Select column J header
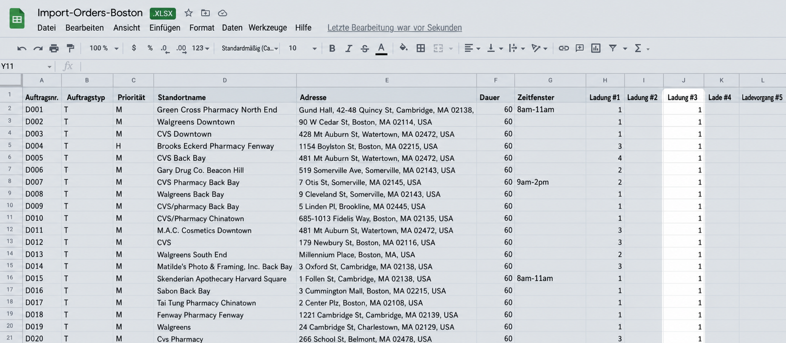Image resolution: width=786 pixels, height=343 pixels. [683, 80]
